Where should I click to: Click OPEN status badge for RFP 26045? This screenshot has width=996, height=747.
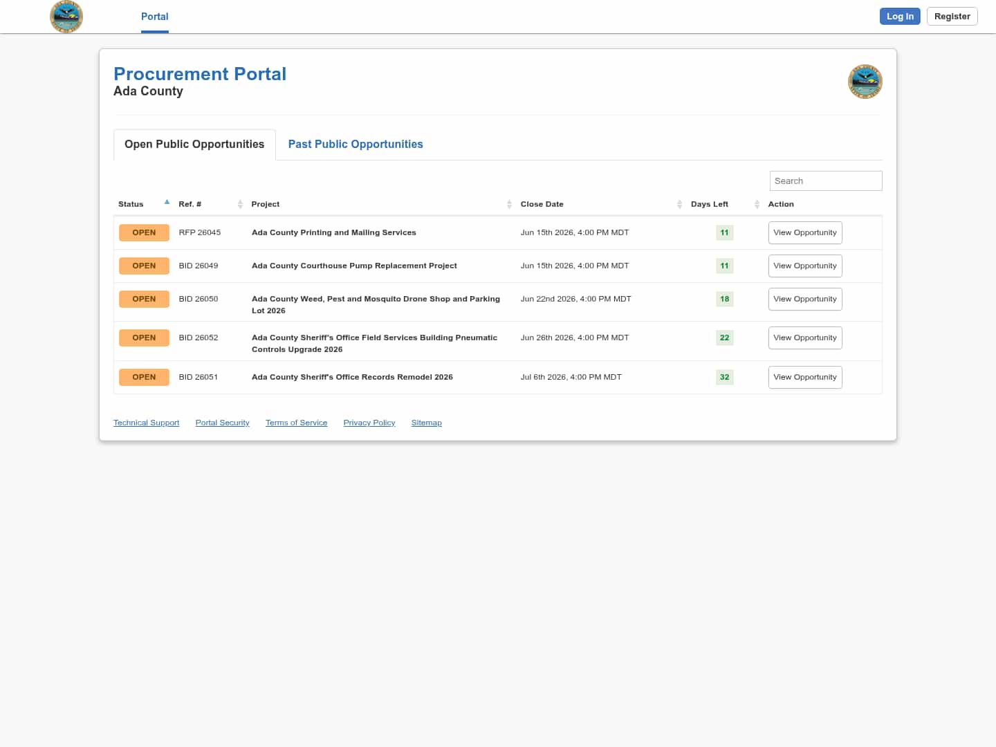(x=144, y=232)
